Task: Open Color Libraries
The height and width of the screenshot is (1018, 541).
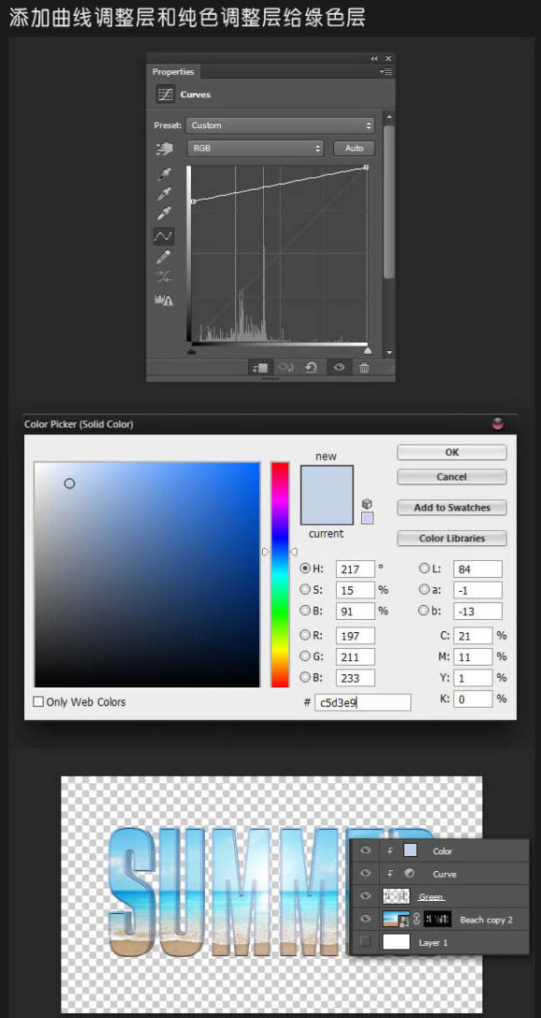Action: (451, 539)
